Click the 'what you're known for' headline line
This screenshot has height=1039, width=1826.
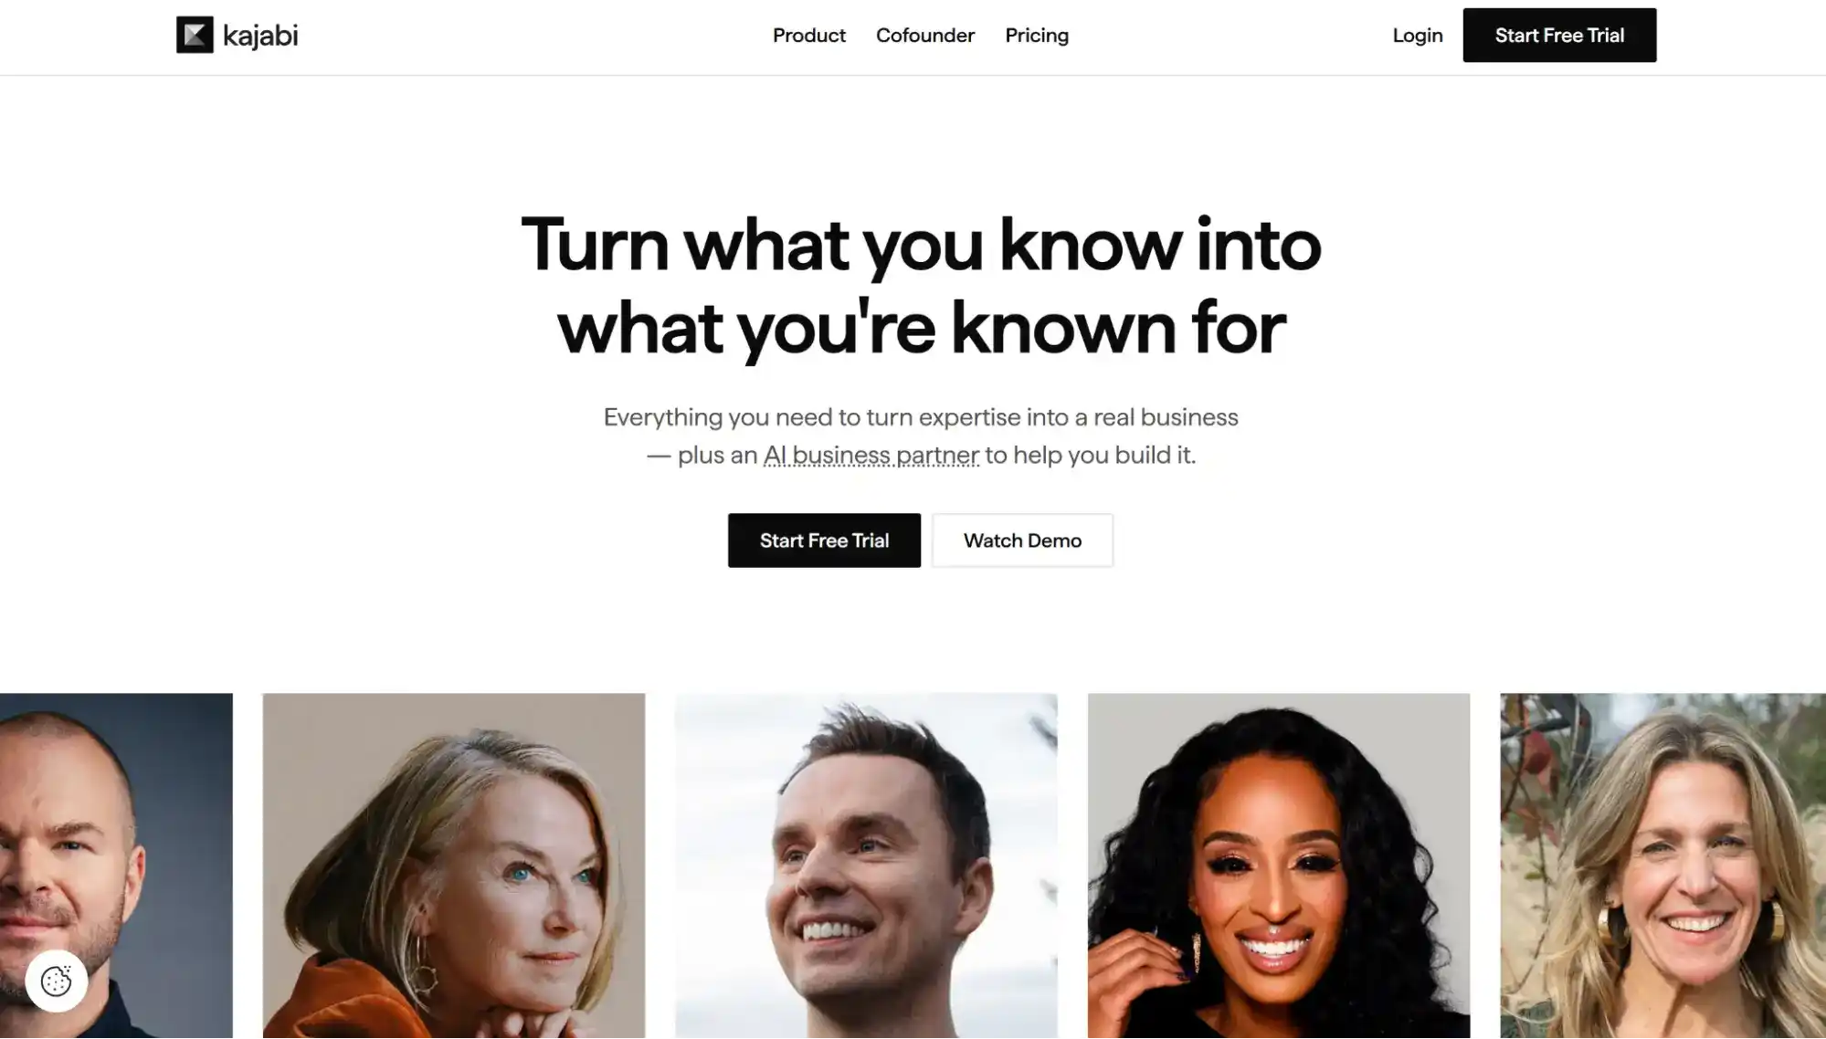922,327
